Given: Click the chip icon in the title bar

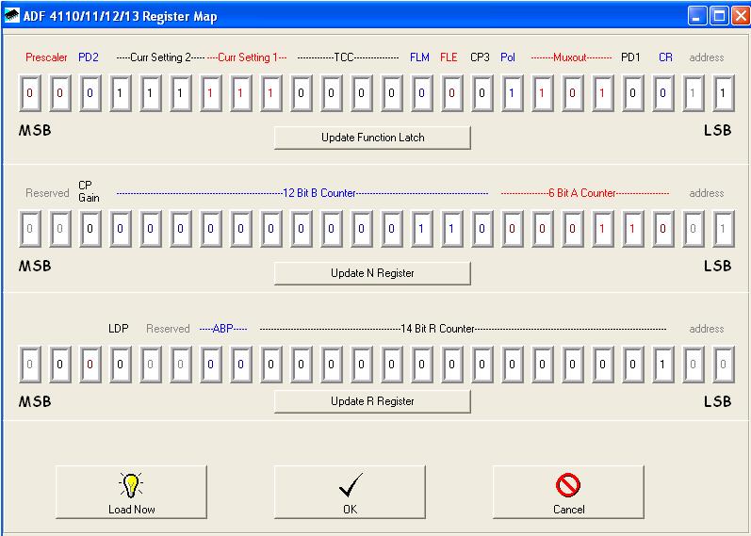Looking at the screenshot, I should [12, 16].
